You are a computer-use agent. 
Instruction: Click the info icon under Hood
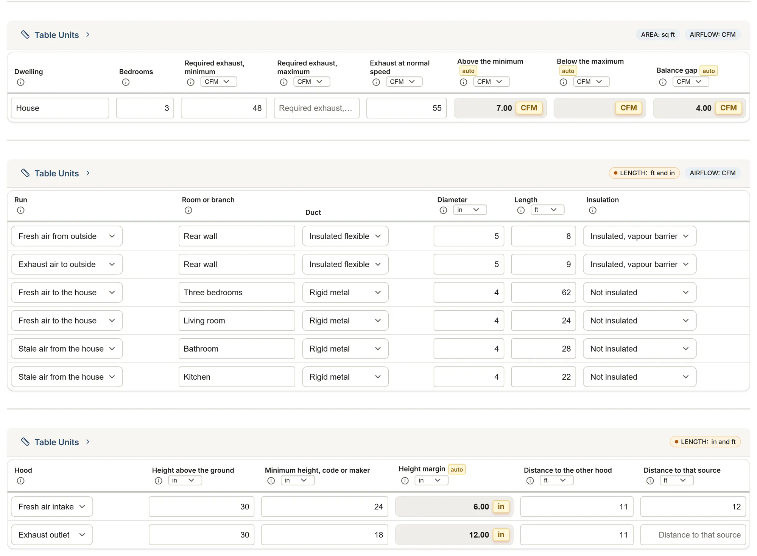click(21, 481)
